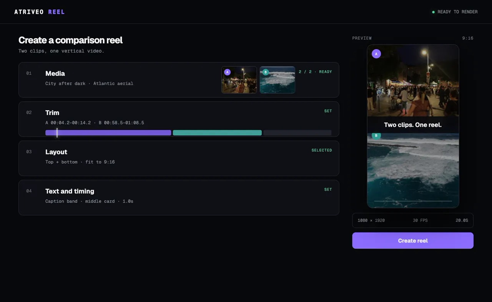Viewport: 492px width, 302px height.
Task: Click the preview progress bar at bottom
Action: pyautogui.click(x=413, y=201)
